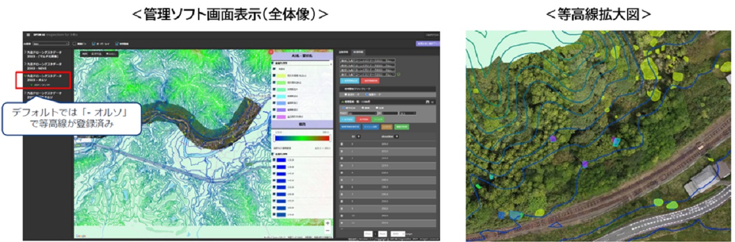Image resolution: width=735 pixels, height=242 pixels.
Task: Toggle the overlay checkbox in top toolbar
Action: click(x=95, y=43)
